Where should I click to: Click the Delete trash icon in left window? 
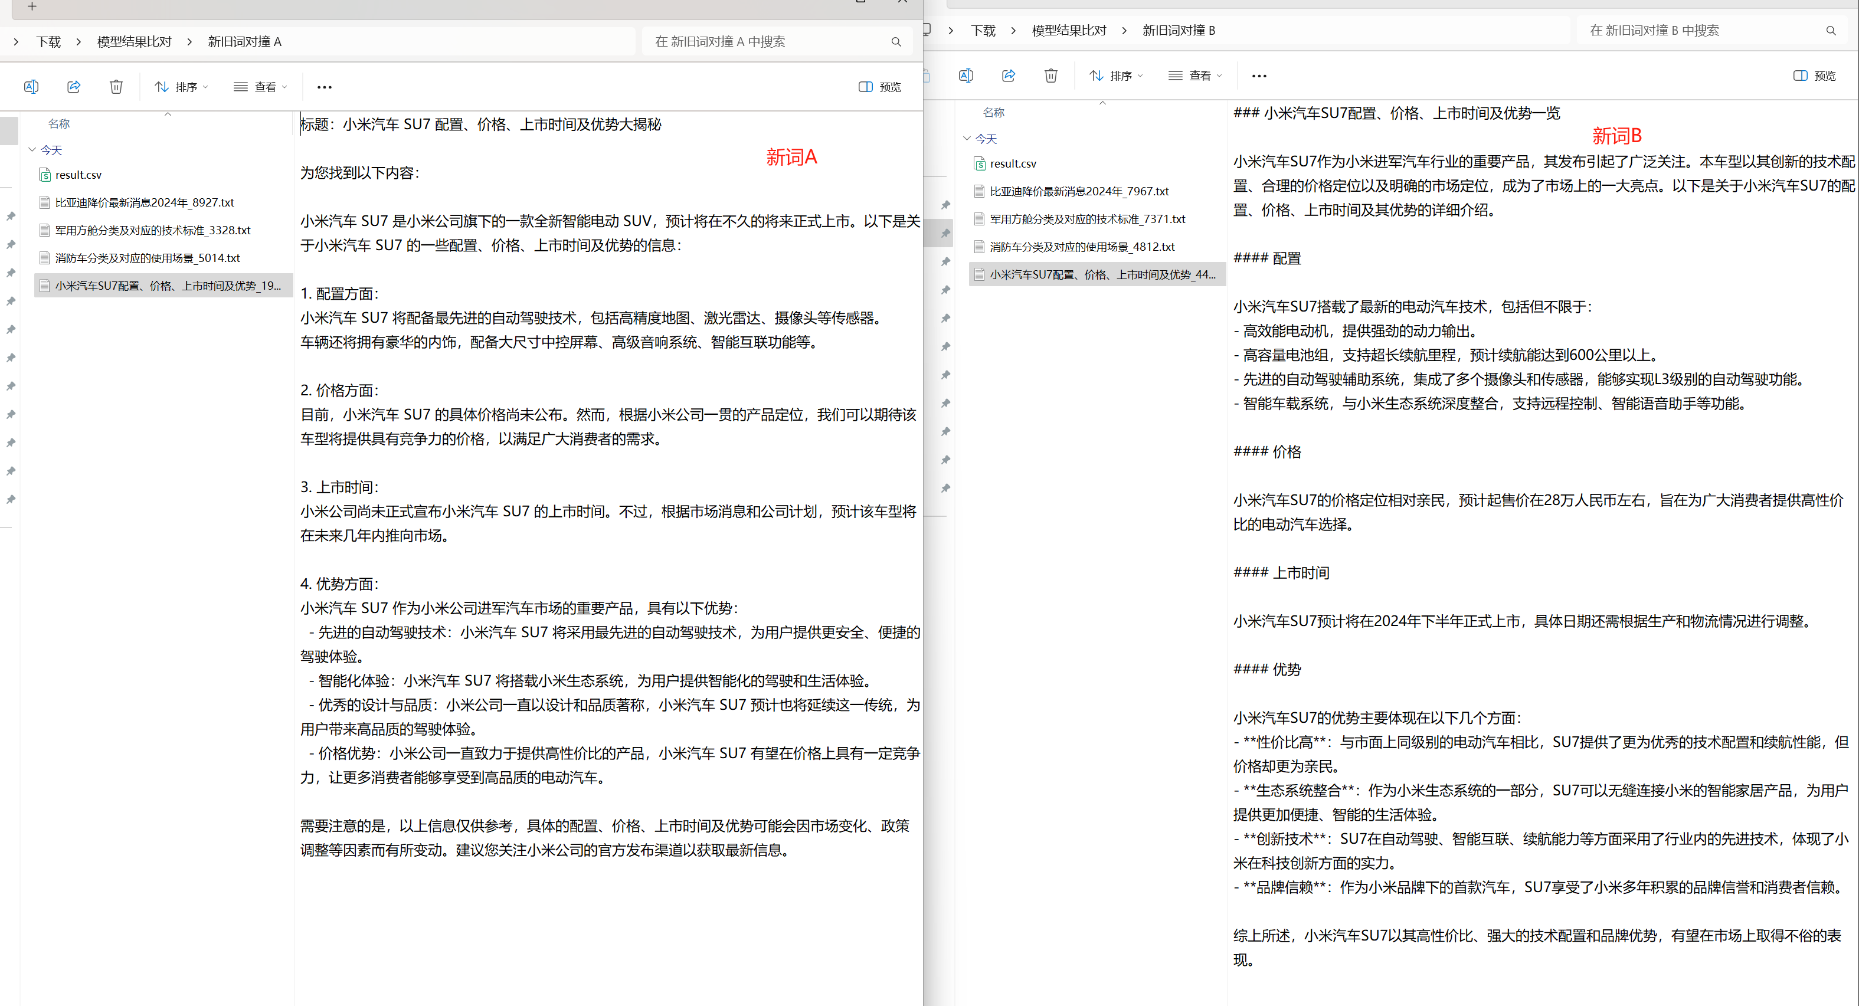116,87
